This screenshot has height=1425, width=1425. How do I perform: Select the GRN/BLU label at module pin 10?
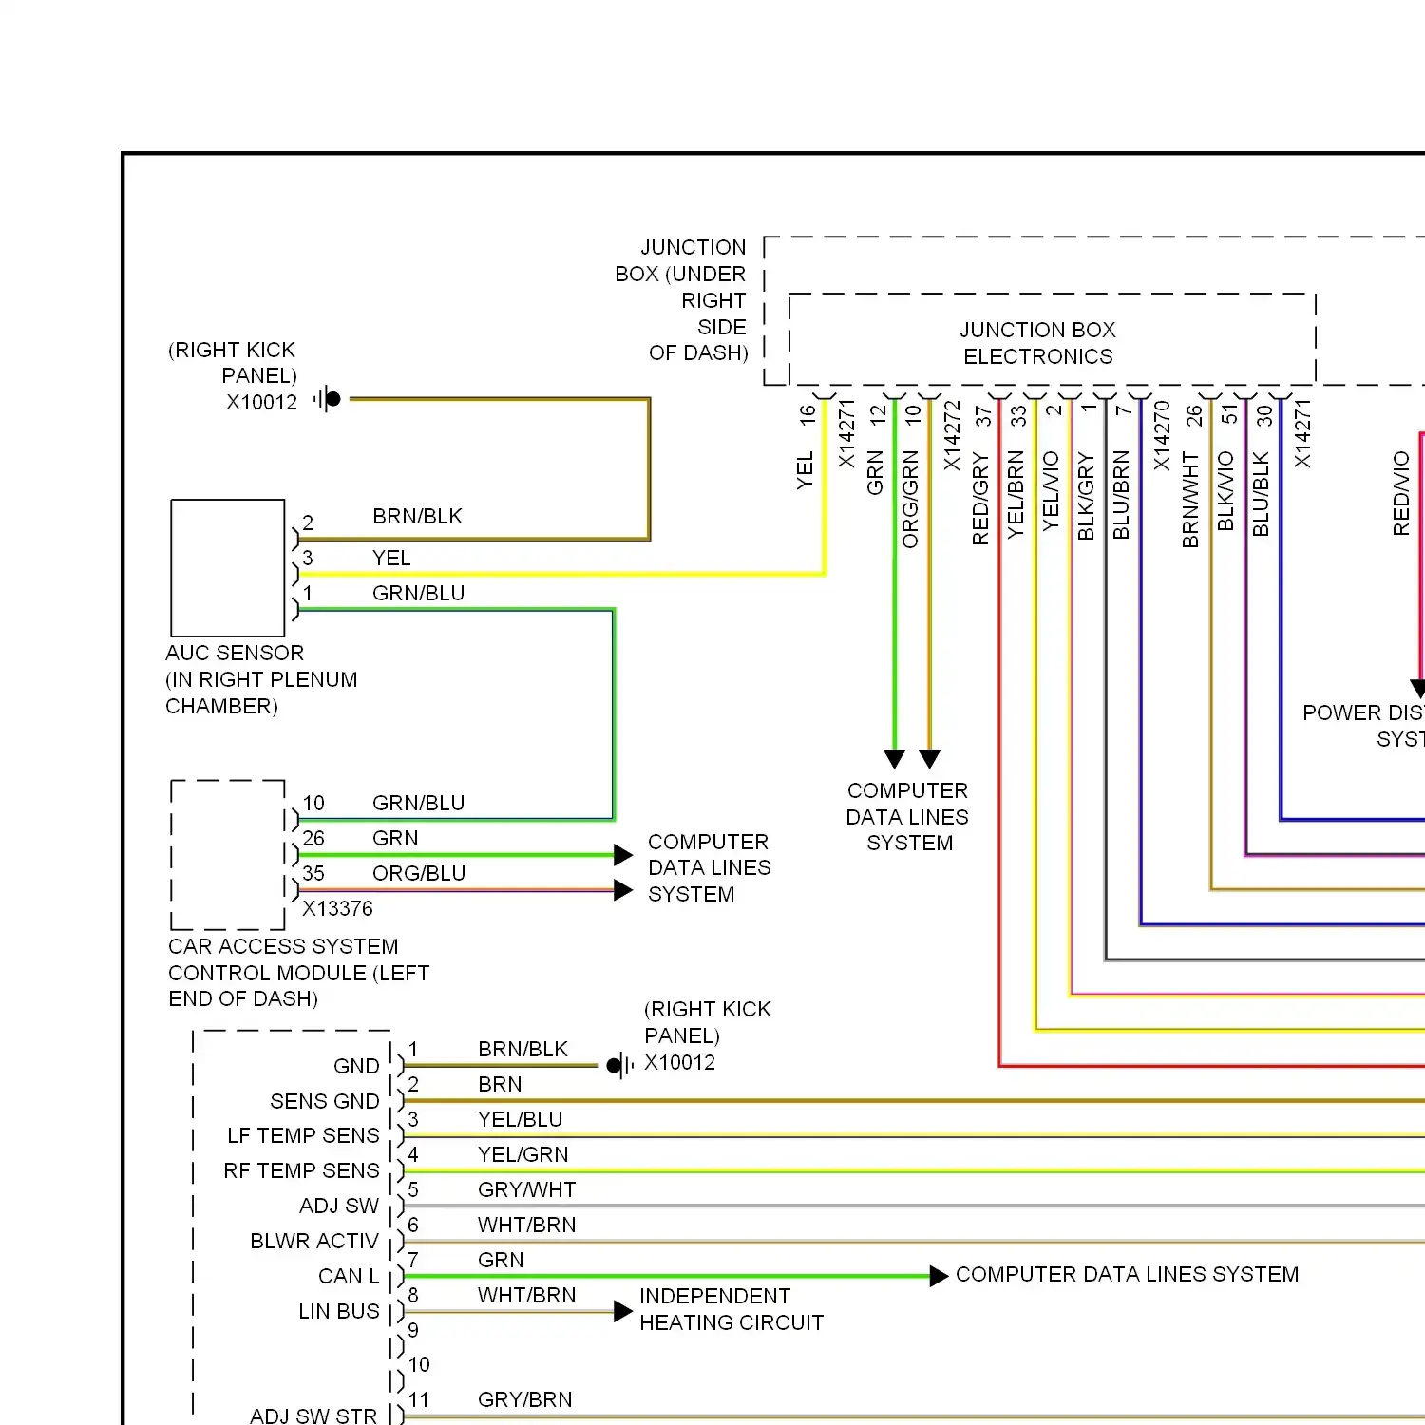(x=419, y=803)
